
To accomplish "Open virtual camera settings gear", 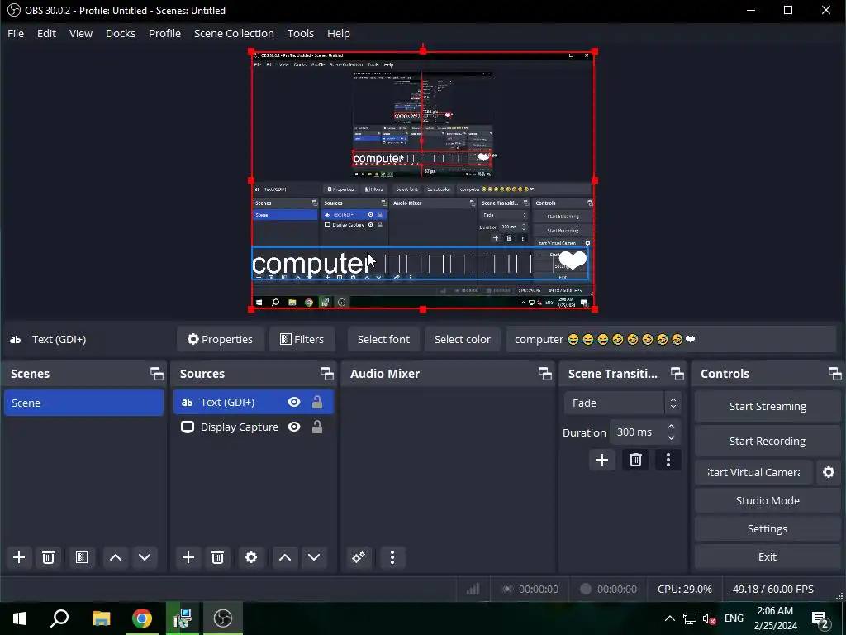I will click(829, 472).
